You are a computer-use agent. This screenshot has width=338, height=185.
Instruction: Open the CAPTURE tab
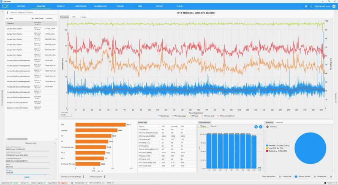[x=21, y=6]
